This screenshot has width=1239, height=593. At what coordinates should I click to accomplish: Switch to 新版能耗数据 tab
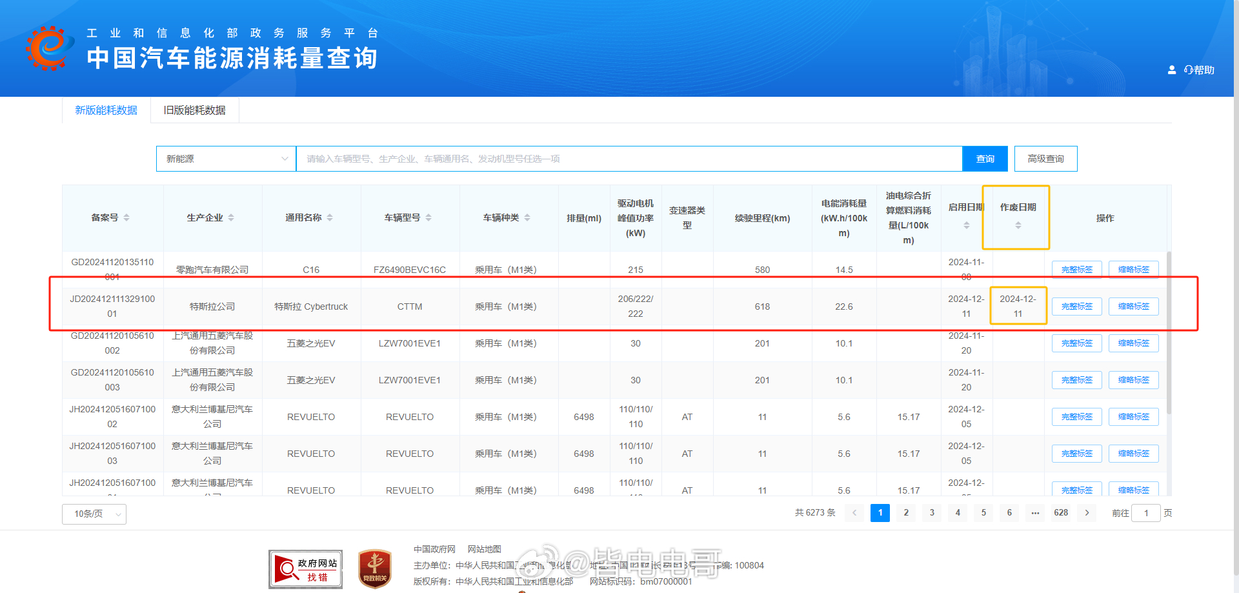pyautogui.click(x=106, y=110)
